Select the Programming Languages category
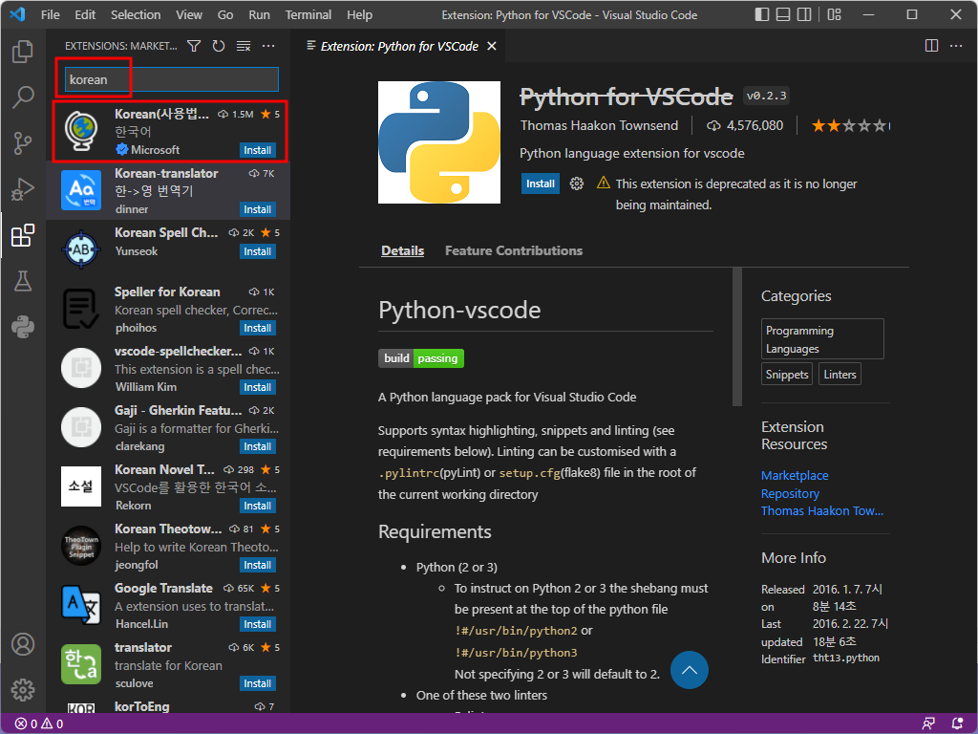978x734 pixels. 822,339
